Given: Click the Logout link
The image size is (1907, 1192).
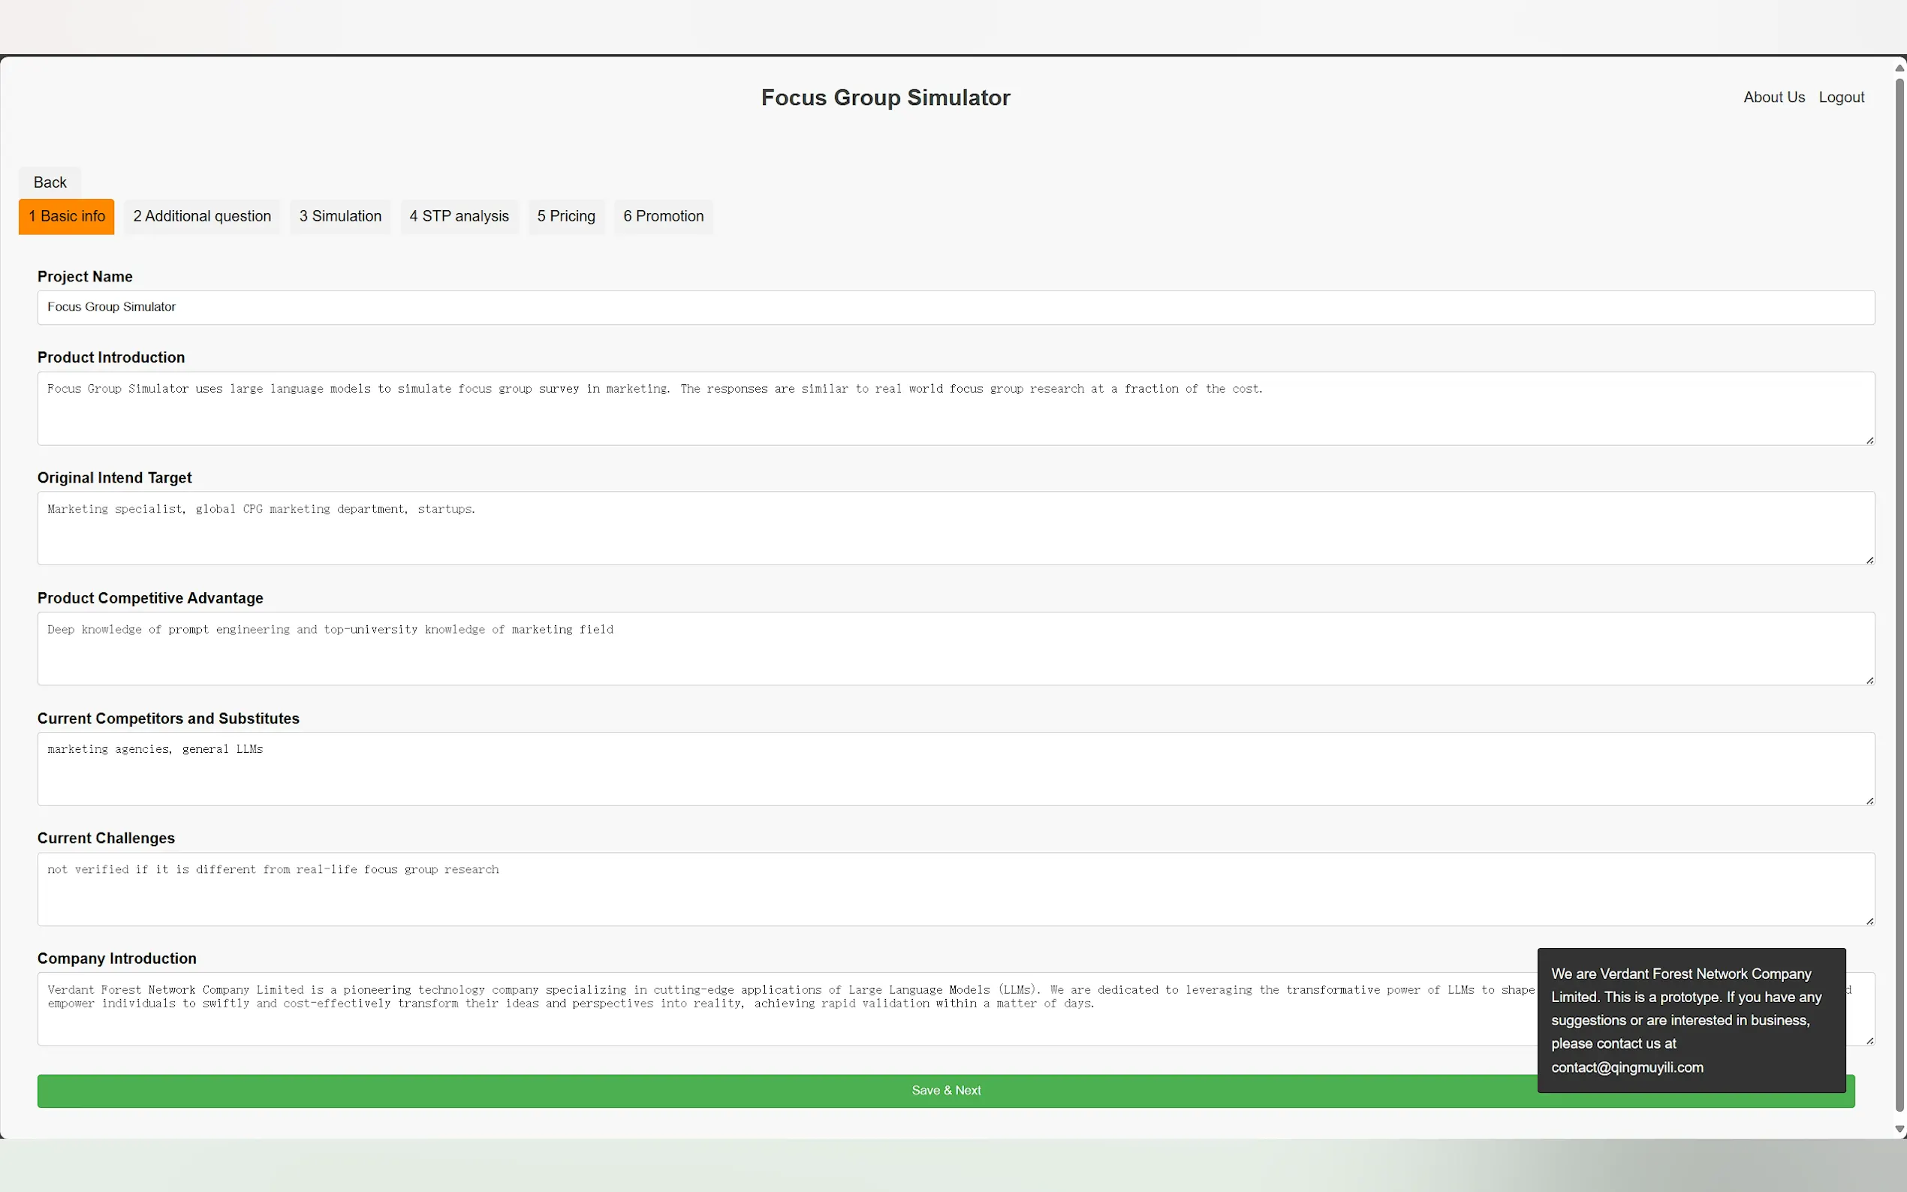Looking at the screenshot, I should coord(1841,97).
